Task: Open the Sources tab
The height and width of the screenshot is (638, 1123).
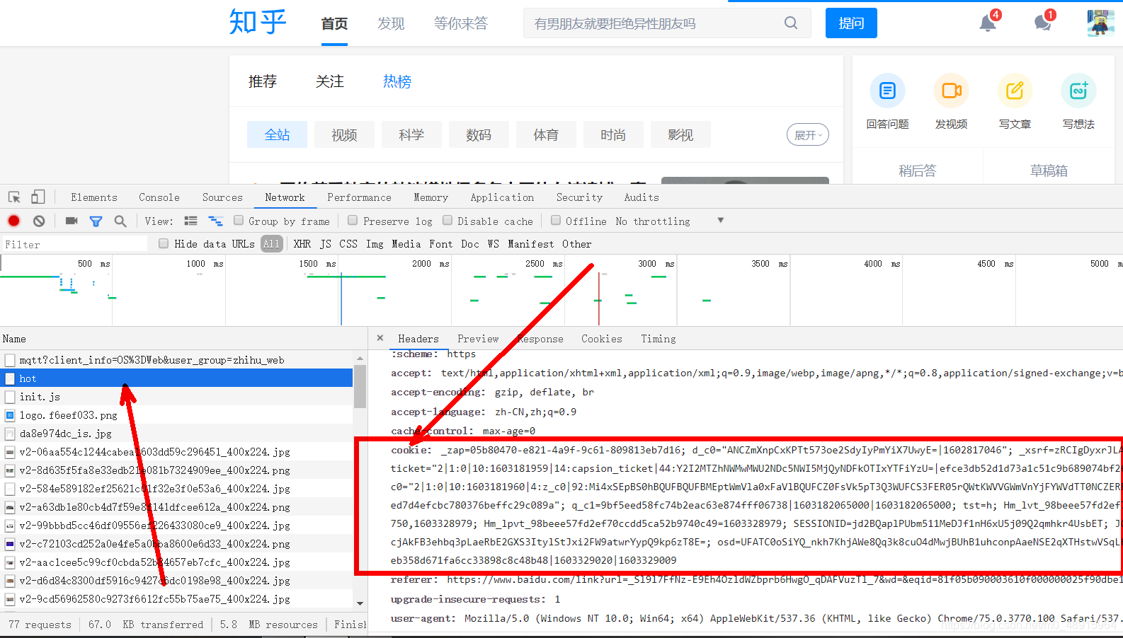Action: tap(222, 197)
